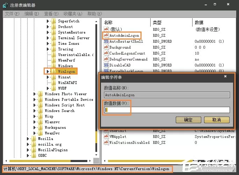The image size is (239, 175).
Task: Select the Time Zones folder icon
Action: click(x=53, y=43)
